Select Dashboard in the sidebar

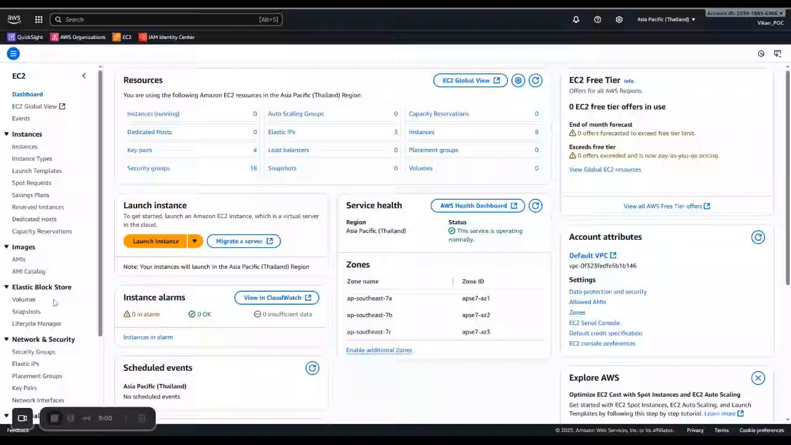point(27,94)
